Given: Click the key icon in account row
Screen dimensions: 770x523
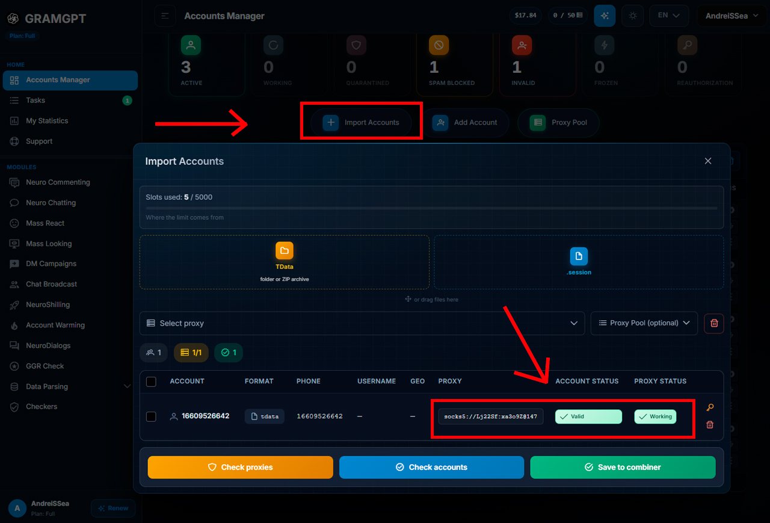Looking at the screenshot, I should pyautogui.click(x=710, y=408).
